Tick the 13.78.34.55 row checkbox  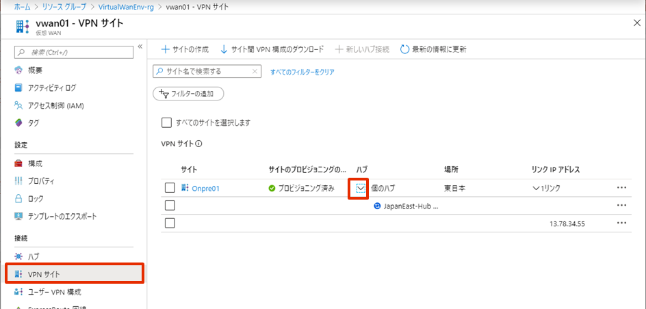pos(170,223)
